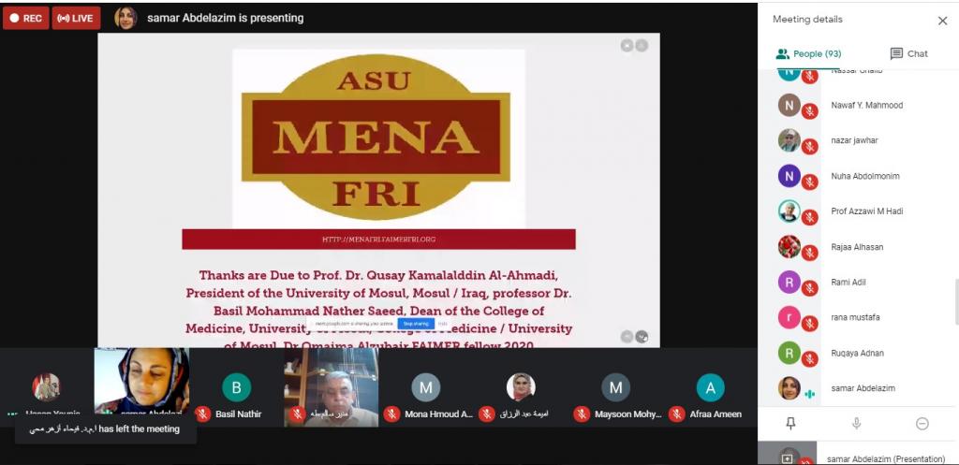Open the menafri.faimerfri.org link on slide
Screen dimensions: 959x465
[x=378, y=240]
